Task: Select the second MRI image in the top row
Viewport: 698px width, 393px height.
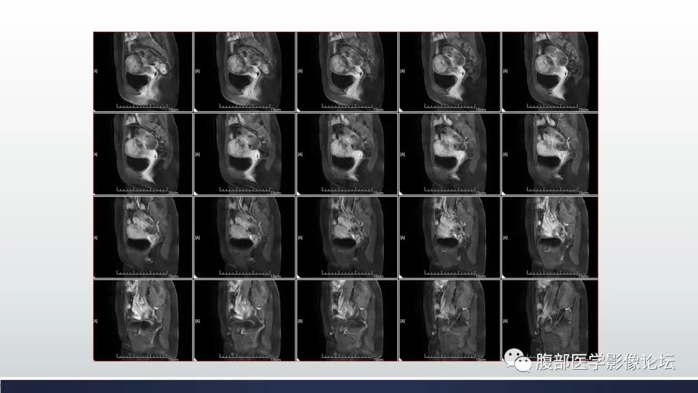Action: [245, 72]
